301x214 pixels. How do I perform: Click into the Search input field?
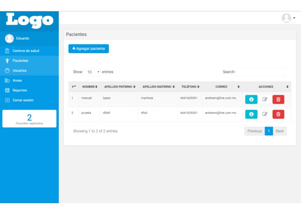(261, 72)
